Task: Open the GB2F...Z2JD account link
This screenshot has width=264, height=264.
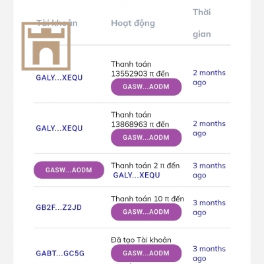Action: tap(59, 207)
